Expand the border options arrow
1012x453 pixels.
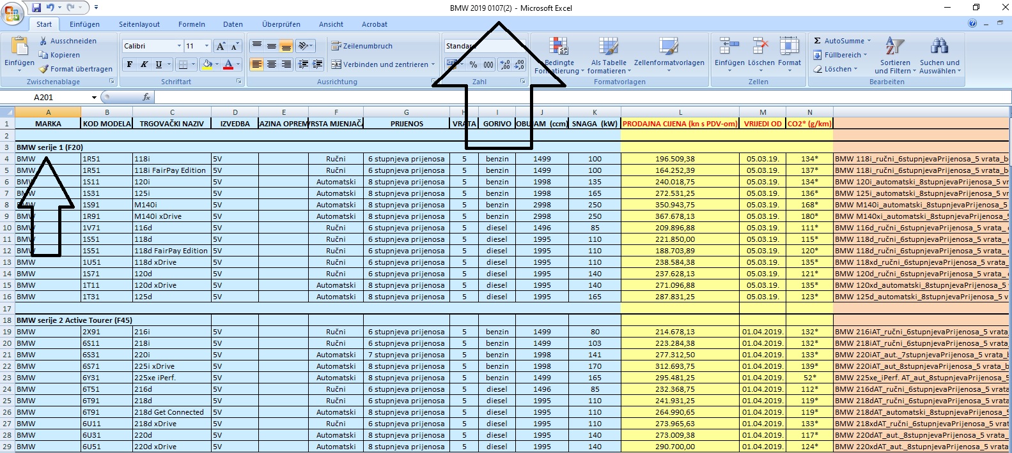(x=193, y=64)
